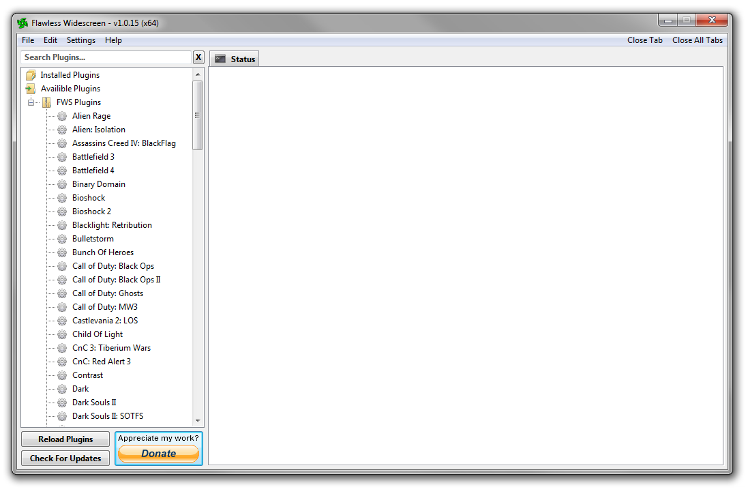Click the plugin list scrollbar thumb
Viewport: 748px width, 496px height.
198,115
